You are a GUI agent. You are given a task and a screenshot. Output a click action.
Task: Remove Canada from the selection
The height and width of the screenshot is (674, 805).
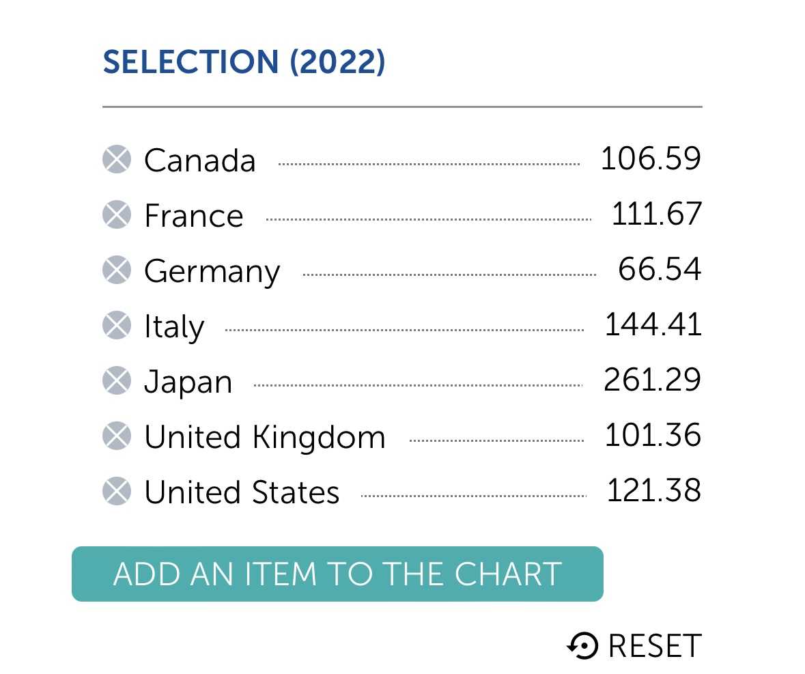point(117,159)
